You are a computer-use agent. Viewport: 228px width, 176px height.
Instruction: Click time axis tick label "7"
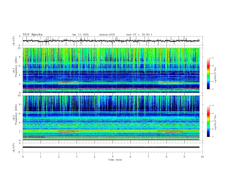(x=149, y=157)
